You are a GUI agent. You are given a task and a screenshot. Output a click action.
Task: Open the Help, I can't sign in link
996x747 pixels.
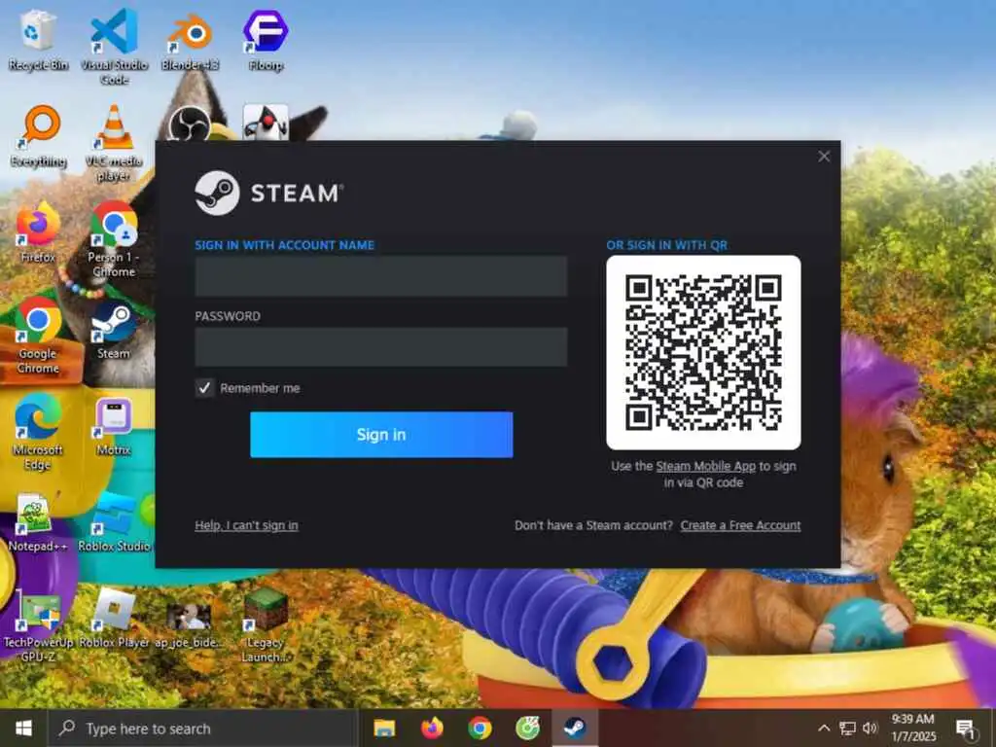click(246, 525)
